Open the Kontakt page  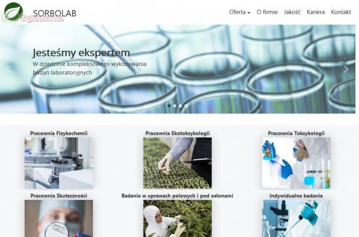coord(341,12)
